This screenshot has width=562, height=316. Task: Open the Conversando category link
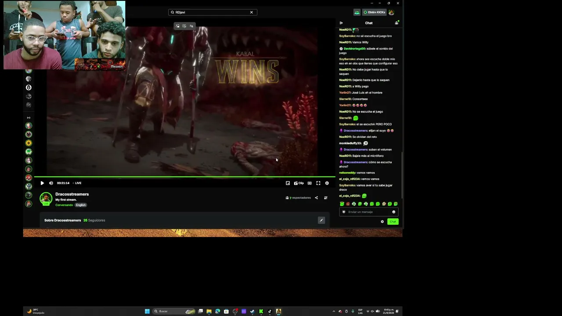coord(64,205)
